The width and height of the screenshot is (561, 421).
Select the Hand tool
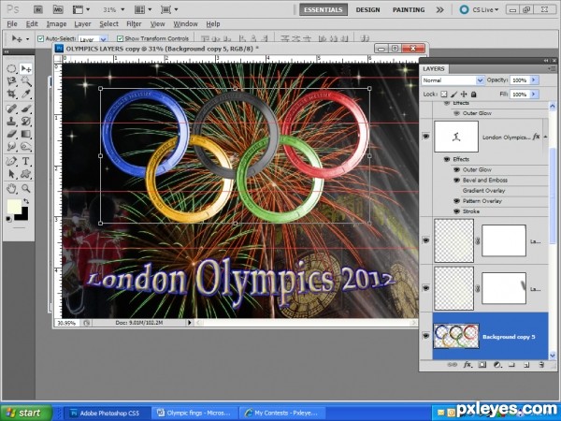click(x=11, y=188)
